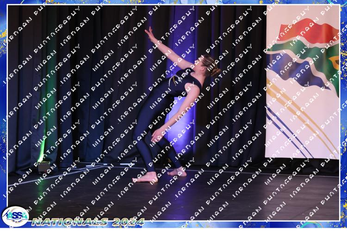Click the dancer's back foot

[x=178, y=172]
